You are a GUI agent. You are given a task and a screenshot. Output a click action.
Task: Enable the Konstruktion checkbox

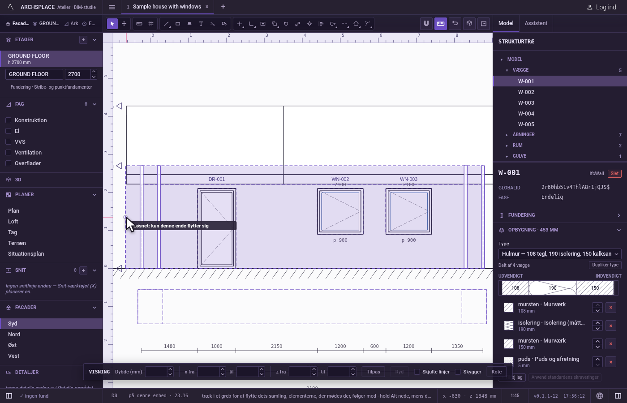(8, 120)
